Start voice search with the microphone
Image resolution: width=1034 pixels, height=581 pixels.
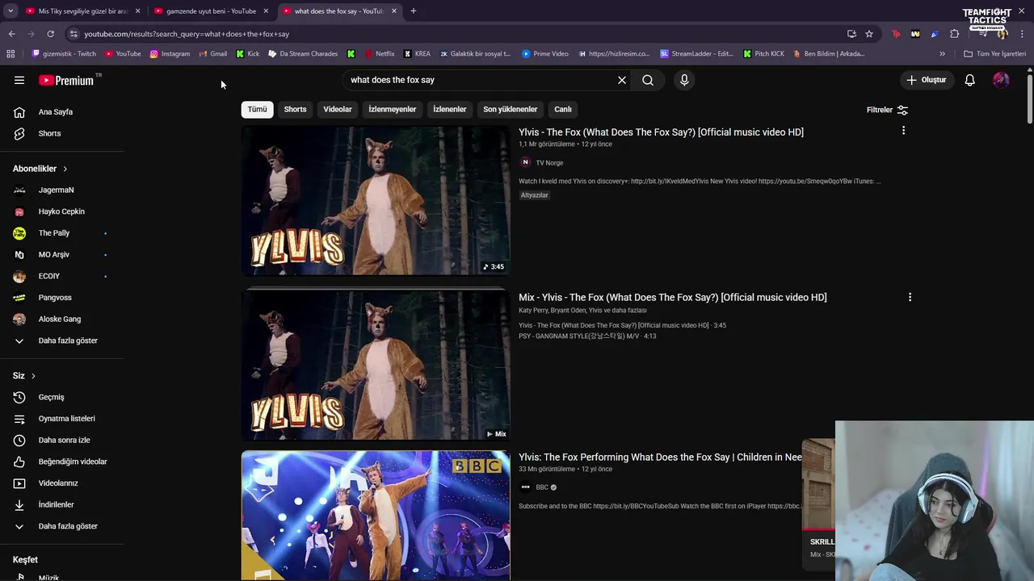[684, 80]
